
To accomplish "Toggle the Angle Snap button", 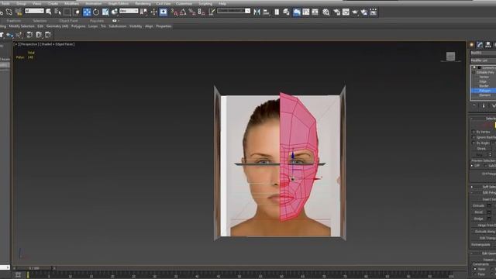I will [x=183, y=12].
